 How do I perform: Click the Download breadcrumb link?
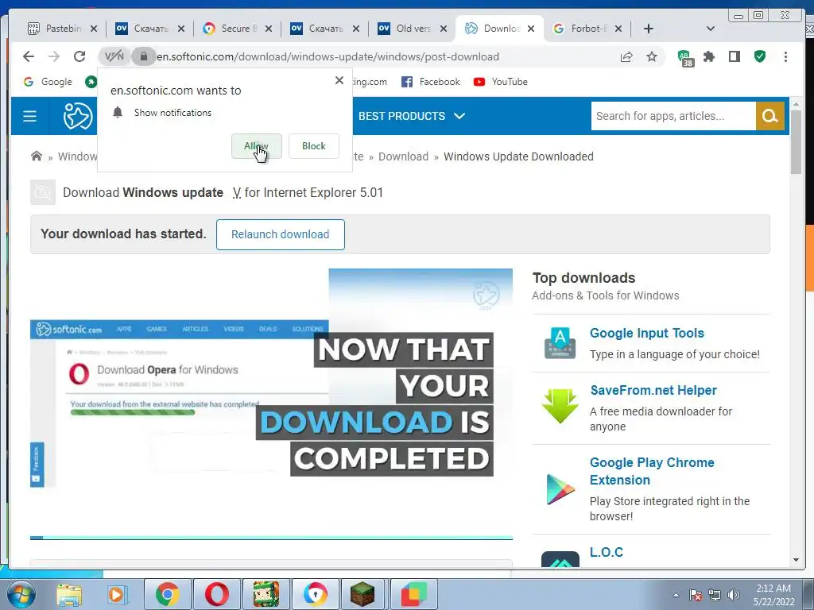[x=403, y=156]
